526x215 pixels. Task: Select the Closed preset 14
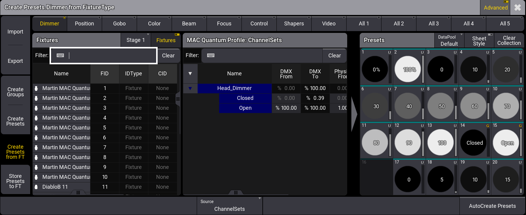pyautogui.click(x=474, y=143)
